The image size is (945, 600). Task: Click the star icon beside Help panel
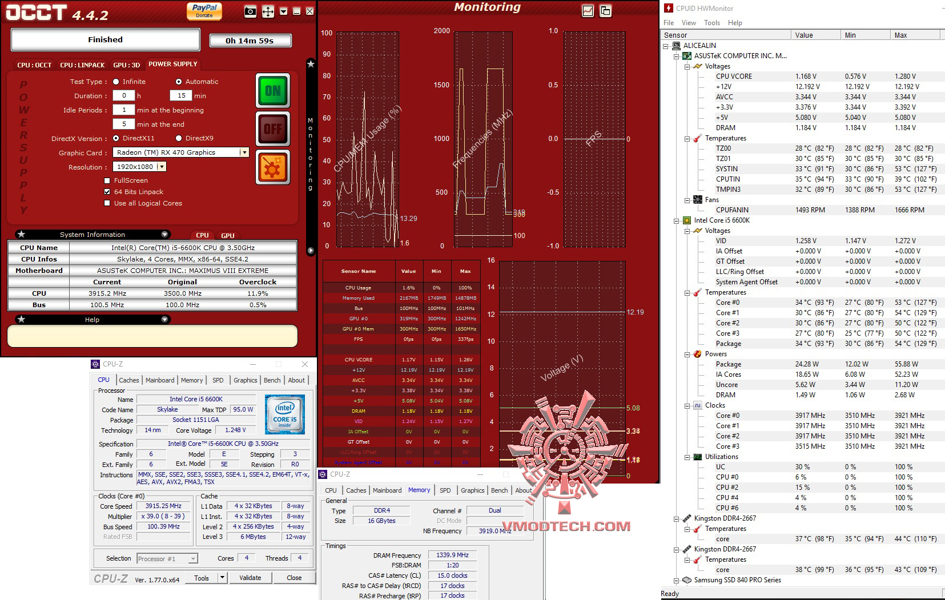tap(21, 319)
